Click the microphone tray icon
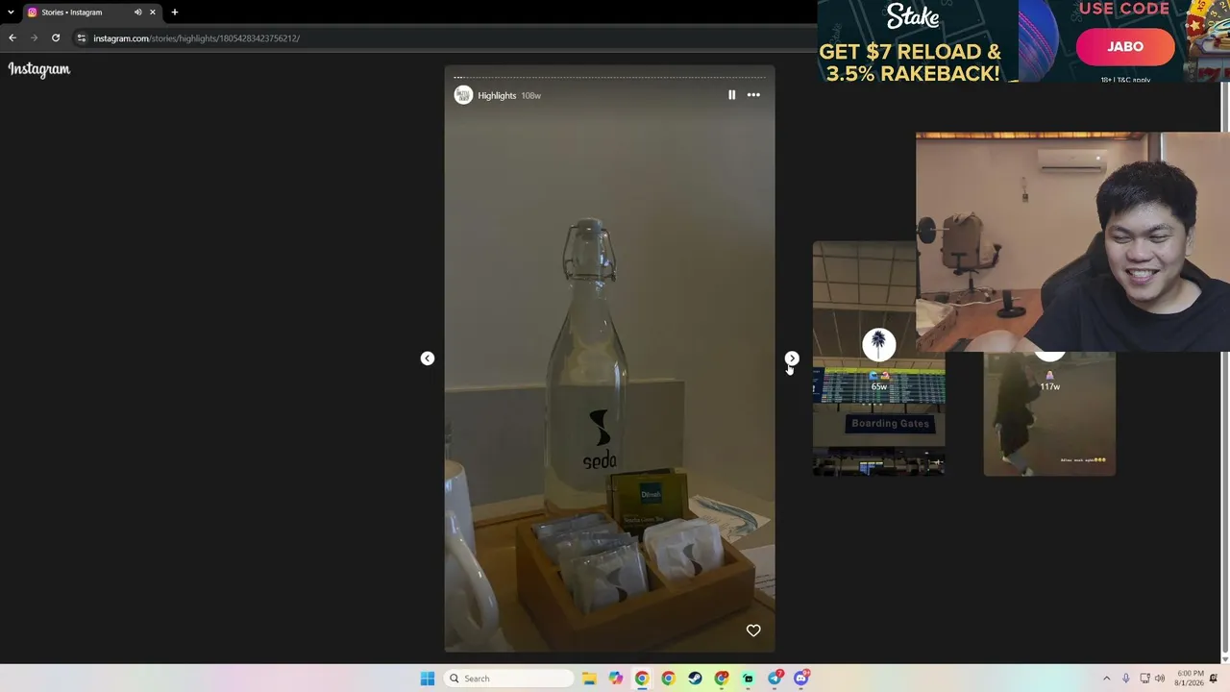1230x692 pixels. [1125, 679]
